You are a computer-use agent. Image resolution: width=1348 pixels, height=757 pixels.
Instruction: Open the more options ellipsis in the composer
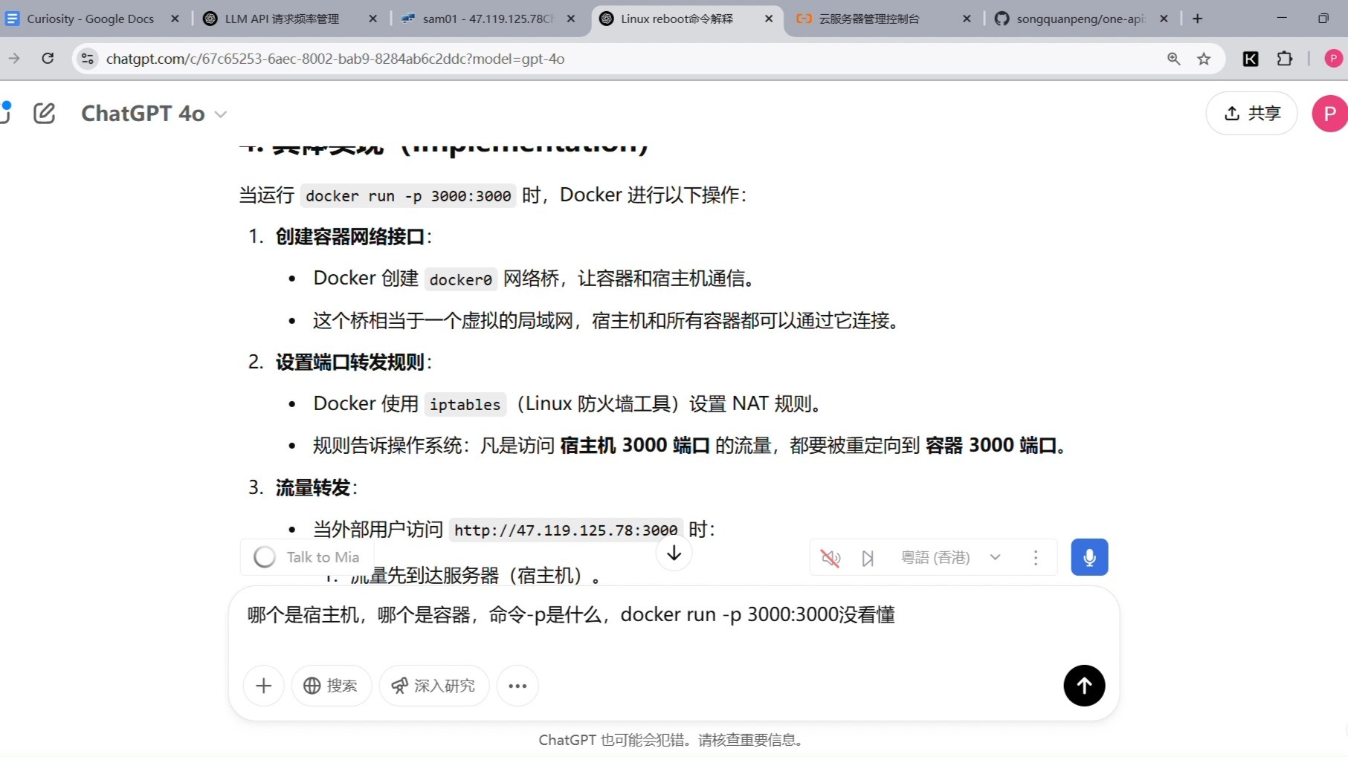tap(517, 685)
